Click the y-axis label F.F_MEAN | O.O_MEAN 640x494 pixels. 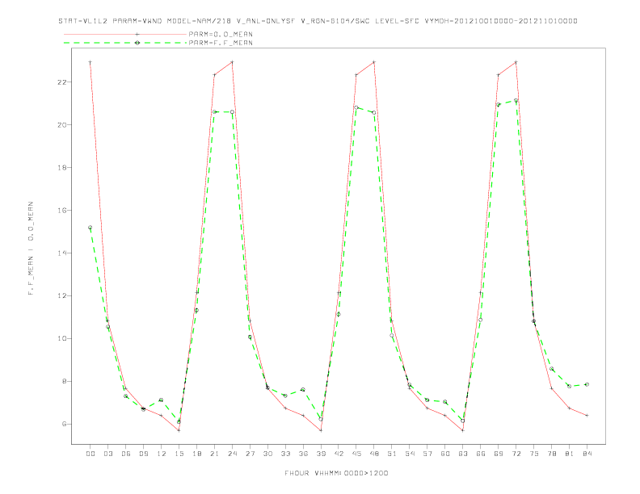(x=31, y=249)
